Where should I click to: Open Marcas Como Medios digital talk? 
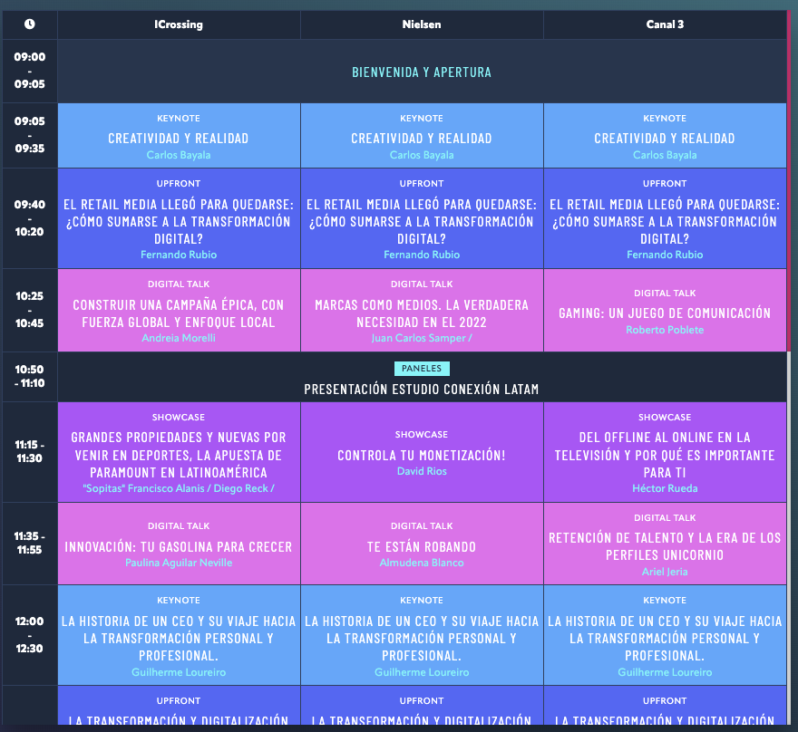(x=422, y=311)
